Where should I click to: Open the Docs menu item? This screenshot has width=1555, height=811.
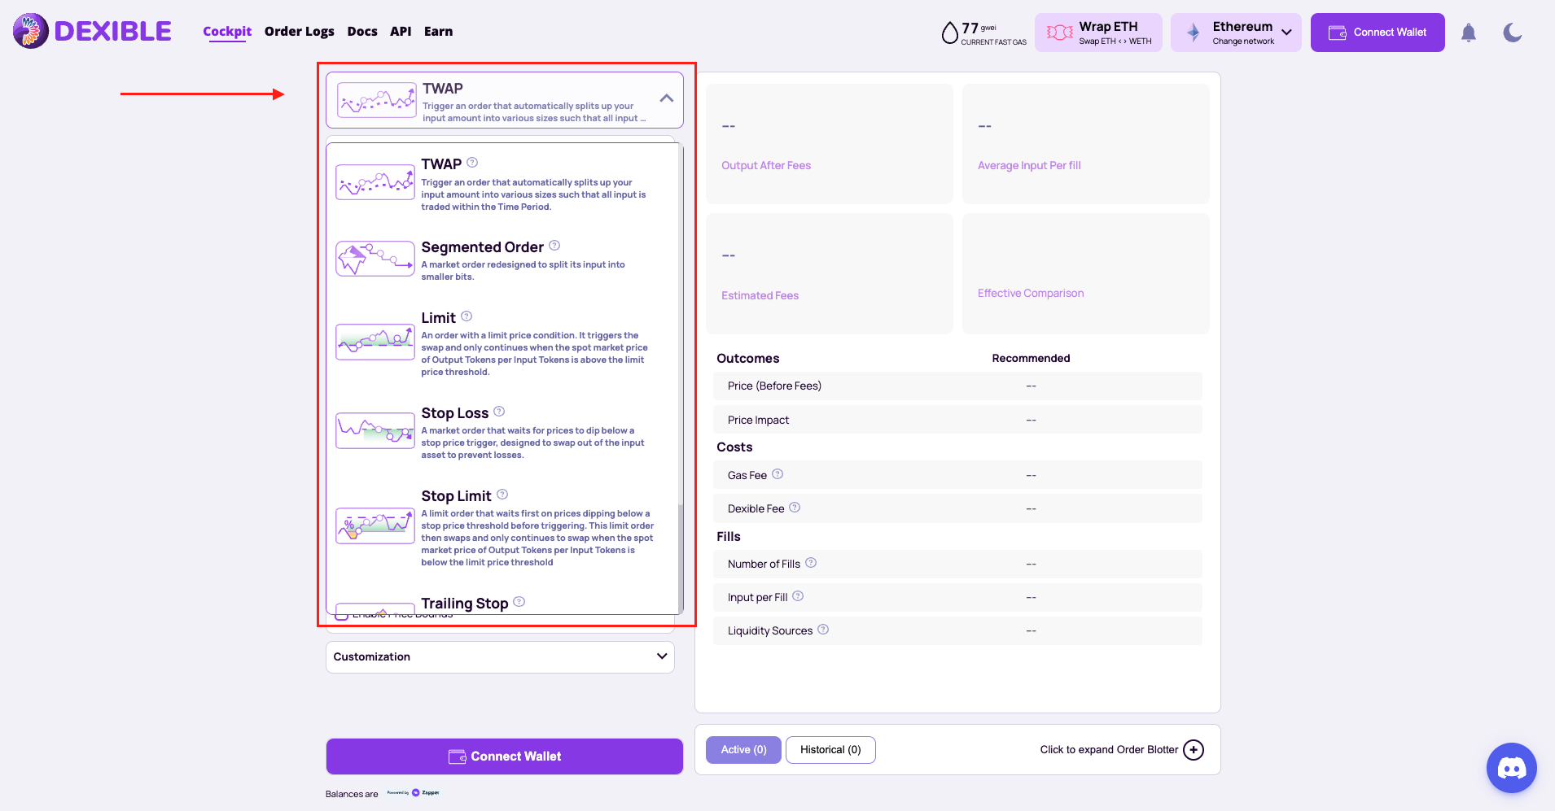click(x=362, y=32)
